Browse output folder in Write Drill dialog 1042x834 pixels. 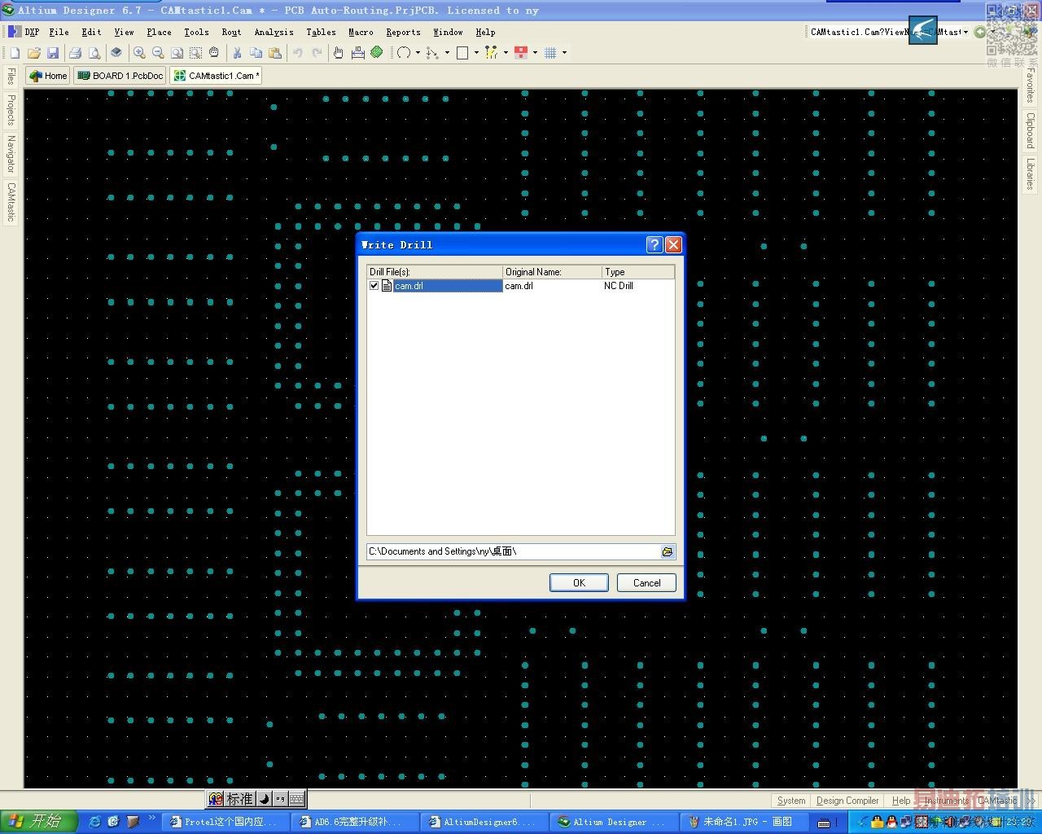pyautogui.click(x=668, y=551)
